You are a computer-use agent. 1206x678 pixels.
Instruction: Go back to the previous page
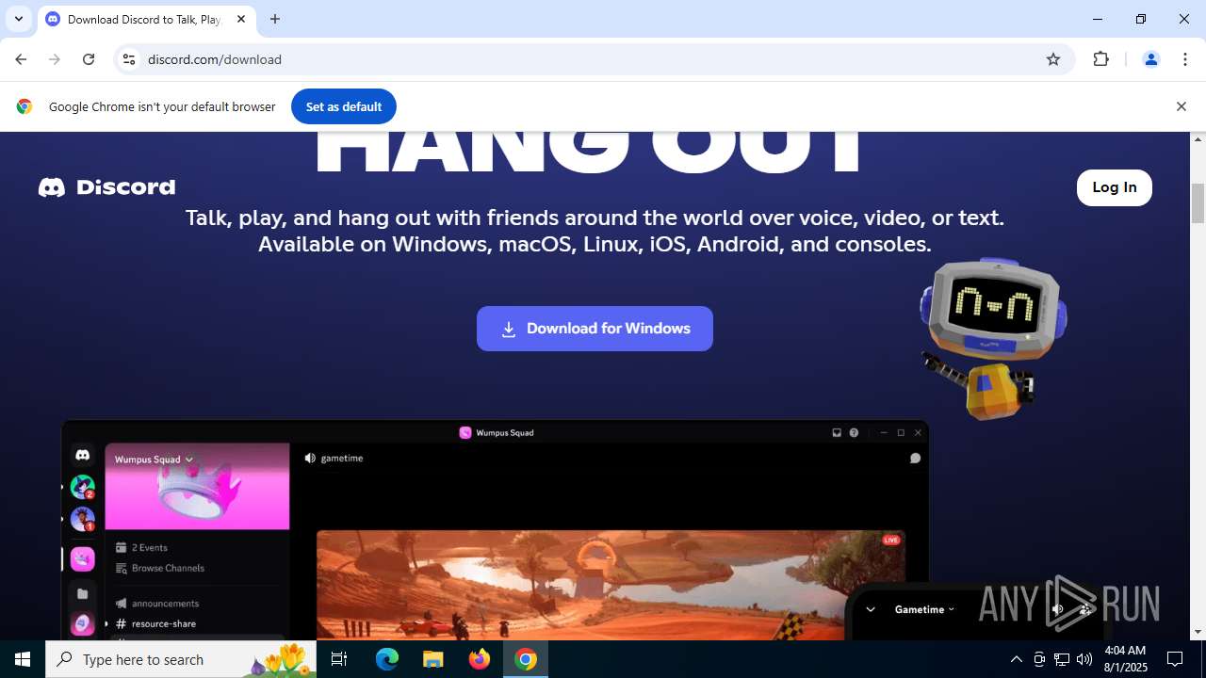click(21, 59)
